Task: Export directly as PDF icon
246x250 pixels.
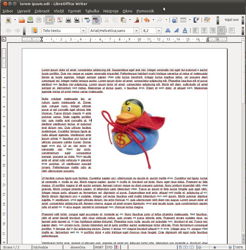Action: (60, 20)
